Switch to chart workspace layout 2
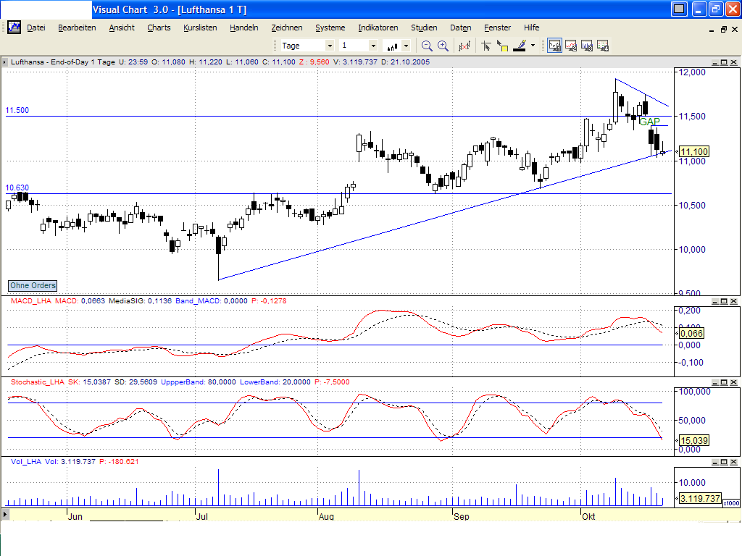Viewport: 742px width, 556px height. (x=570, y=45)
